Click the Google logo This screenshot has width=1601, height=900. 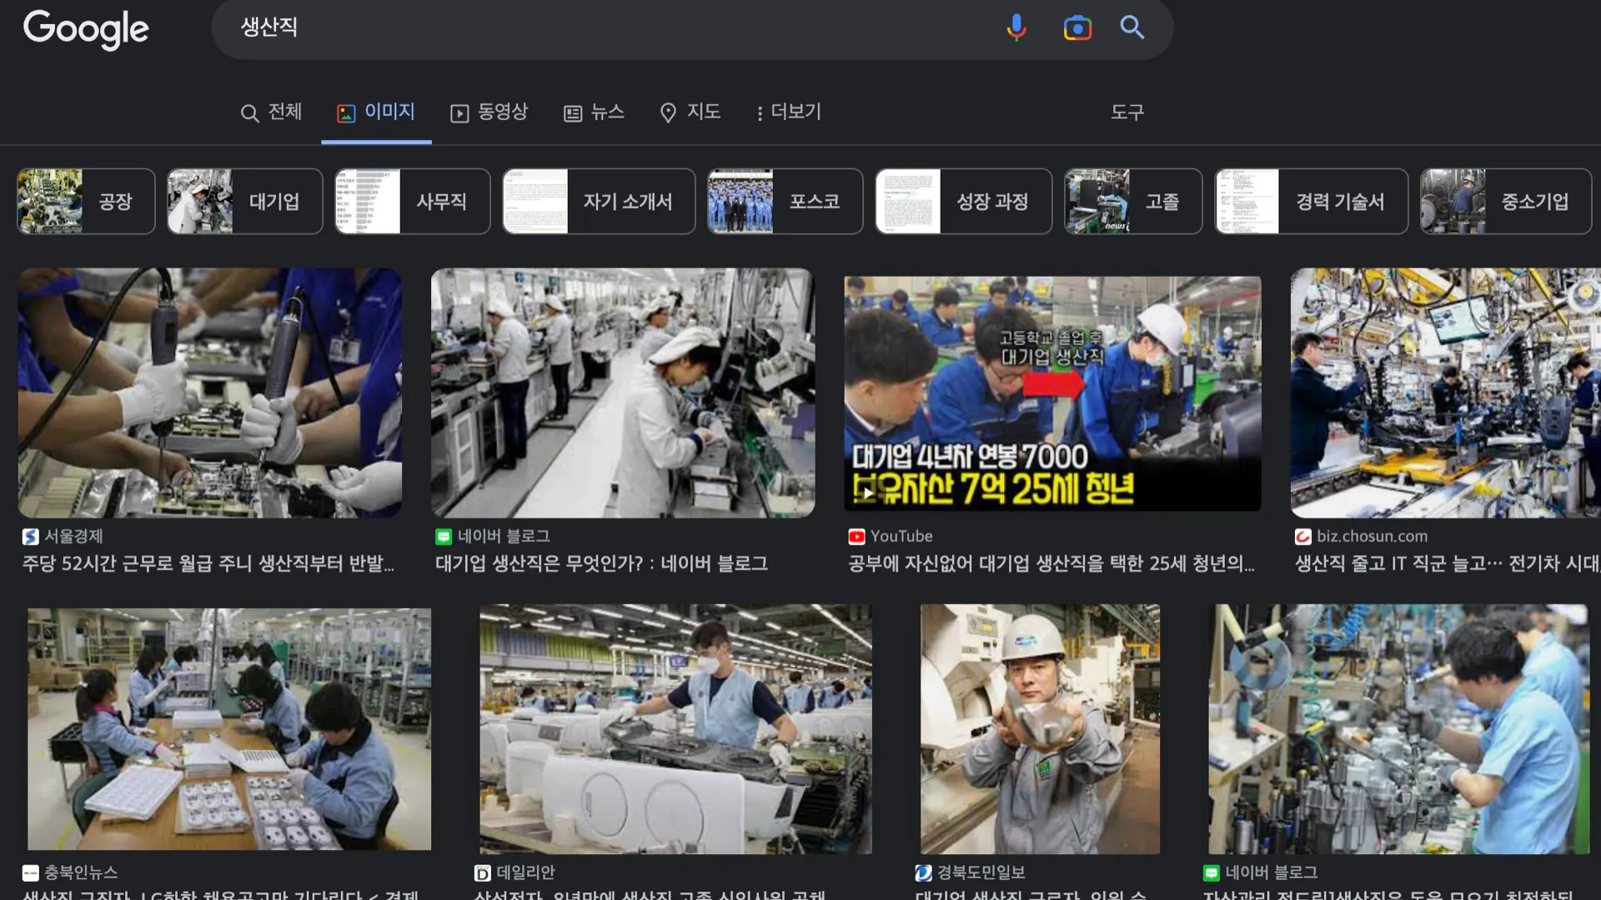click(86, 29)
